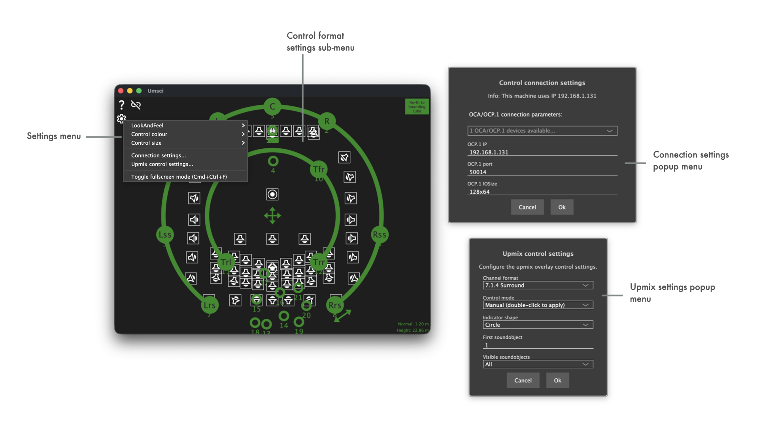Screen dimensions: 759x427
Task: Open the settings gear icon
Action: (x=121, y=118)
